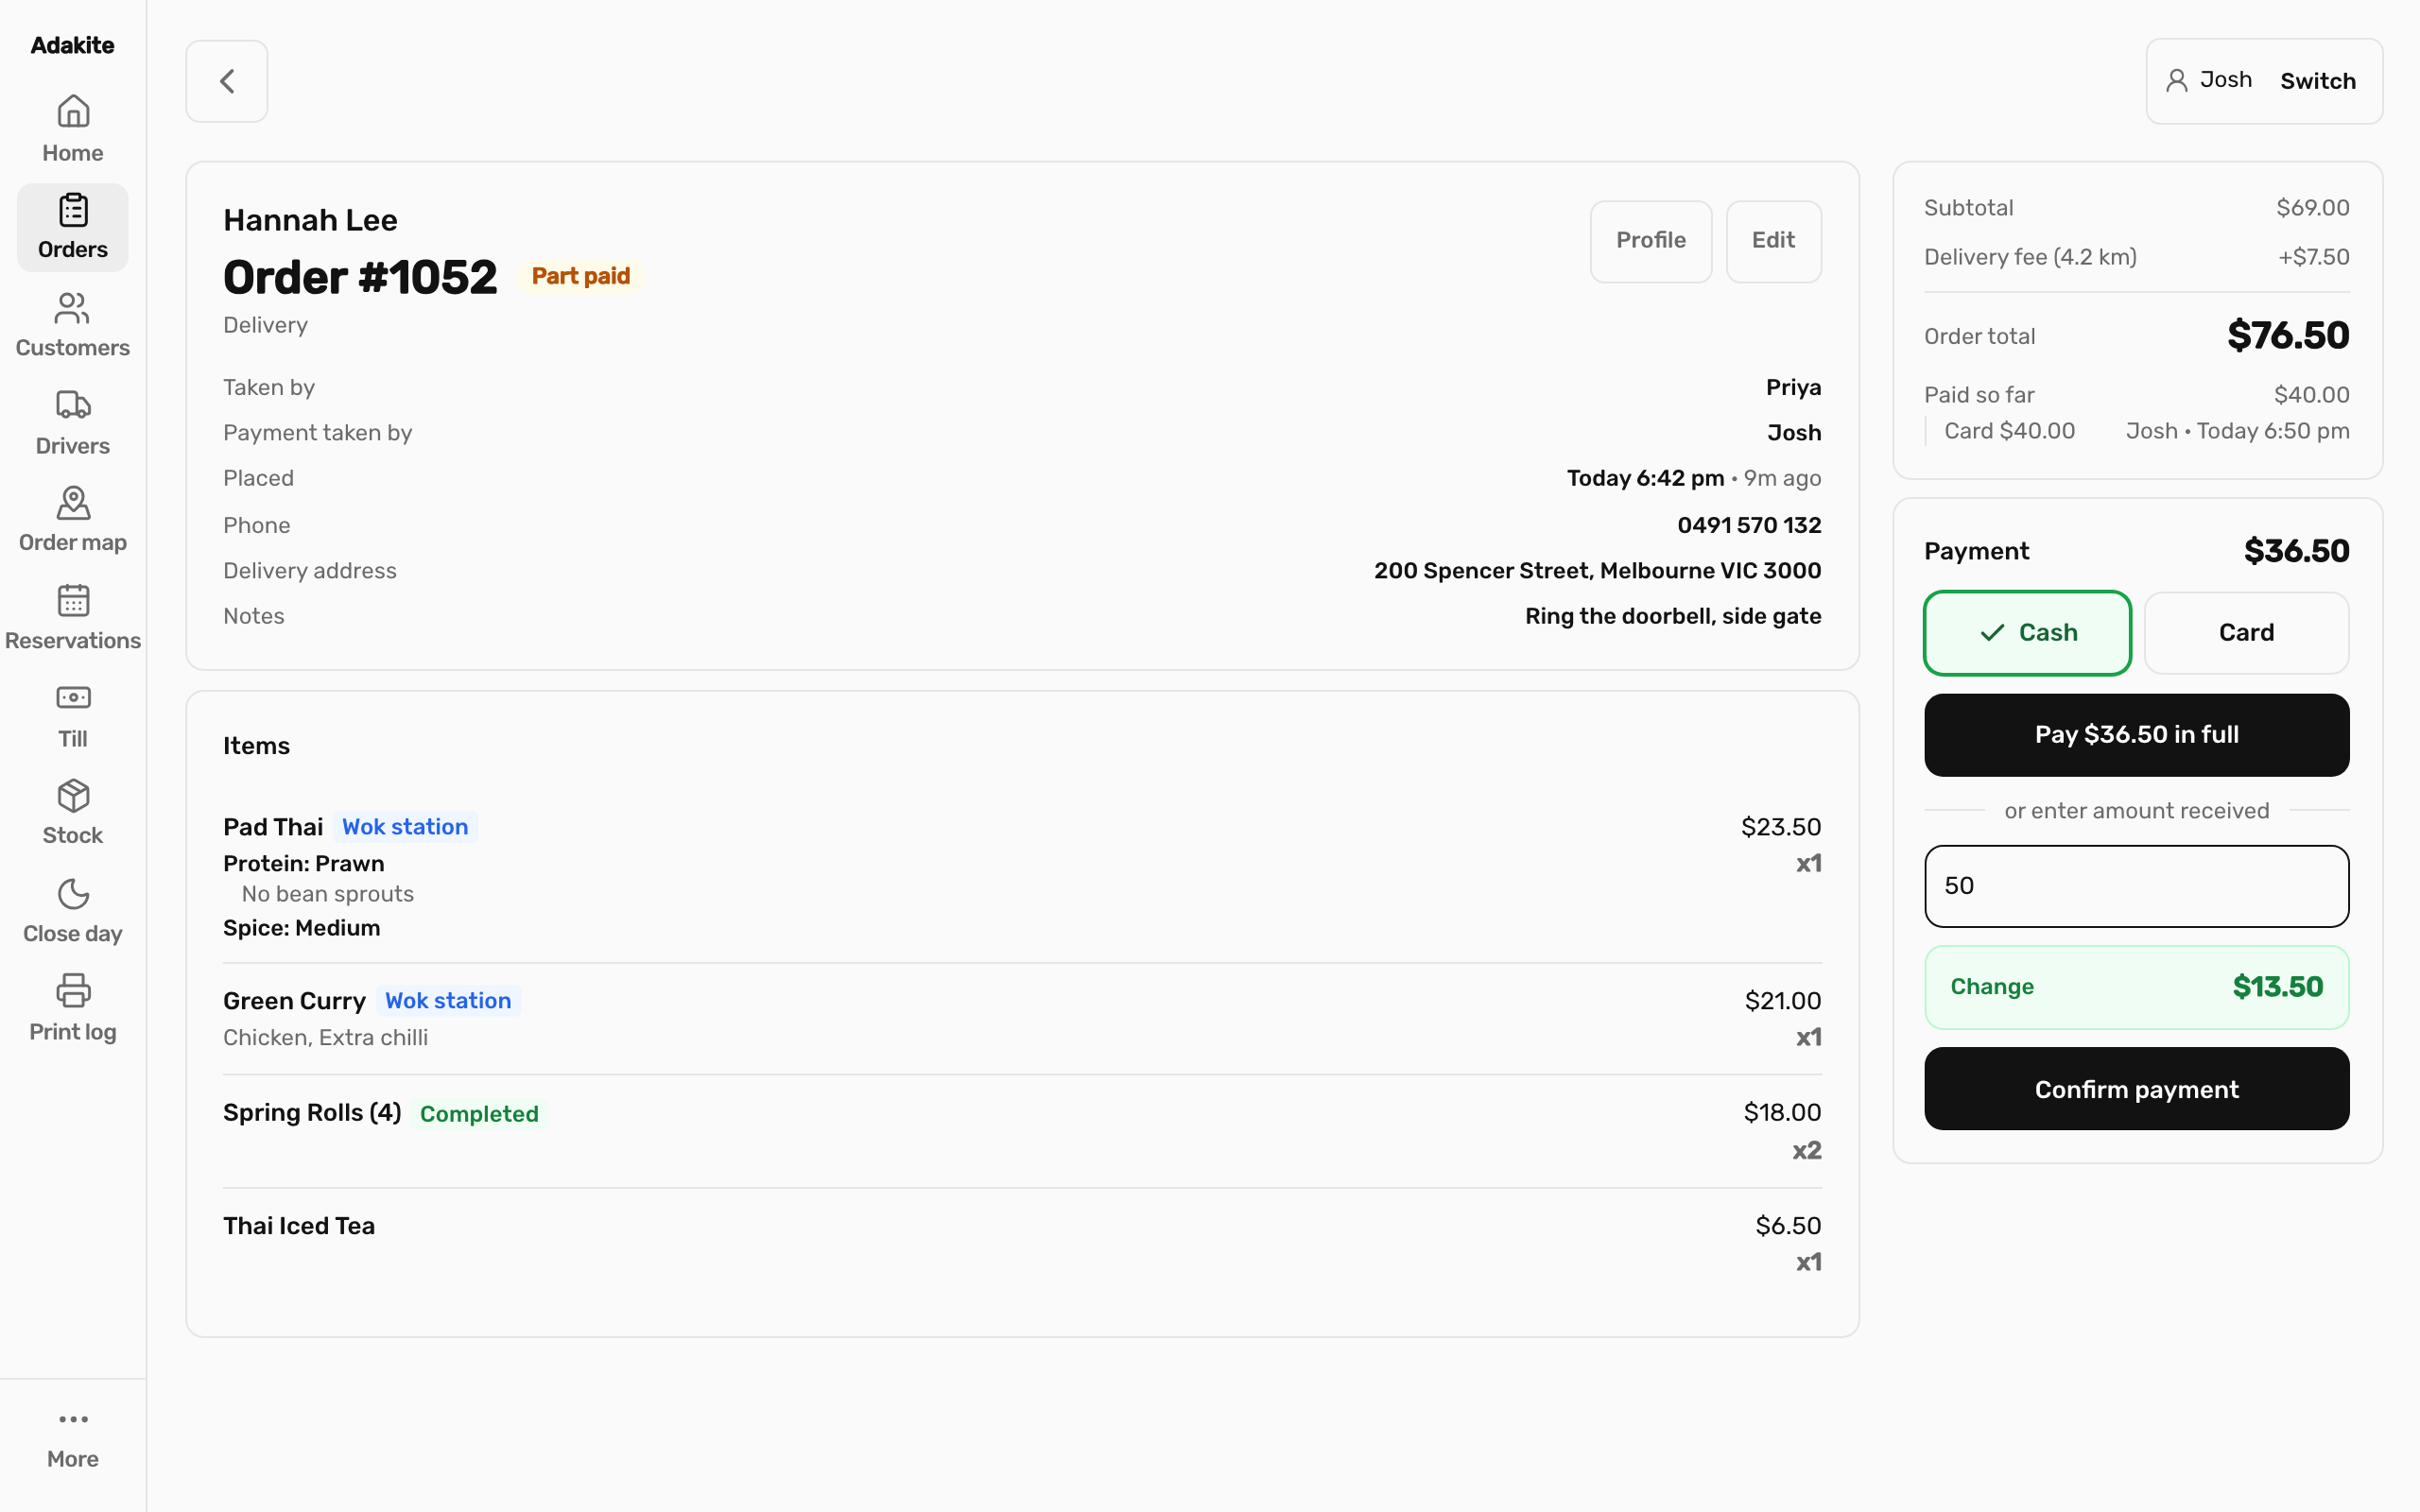The height and width of the screenshot is (1512, 2420).
Task: Open the Drivers truck icon
Action: [73, 405]
